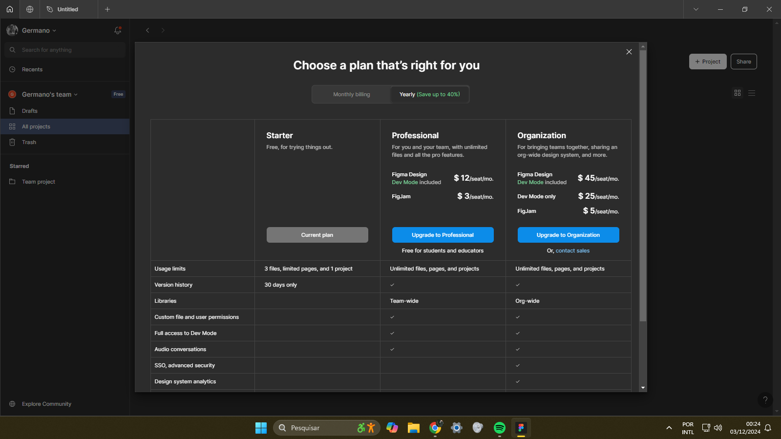Close the plan selection dialog
Viewport: 781px width, 439px height.
tap(629, 52)
